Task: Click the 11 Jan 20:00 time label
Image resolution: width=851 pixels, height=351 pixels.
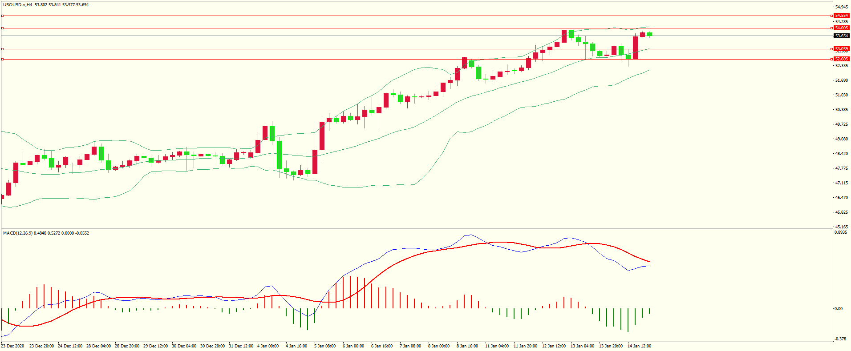Action: point(525,346)
